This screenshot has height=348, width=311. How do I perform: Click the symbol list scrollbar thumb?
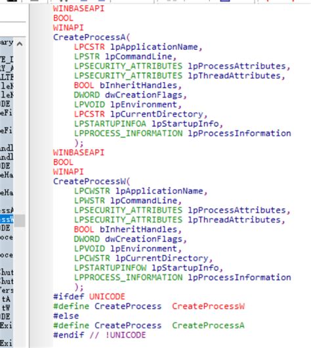[x=20, y=221]
